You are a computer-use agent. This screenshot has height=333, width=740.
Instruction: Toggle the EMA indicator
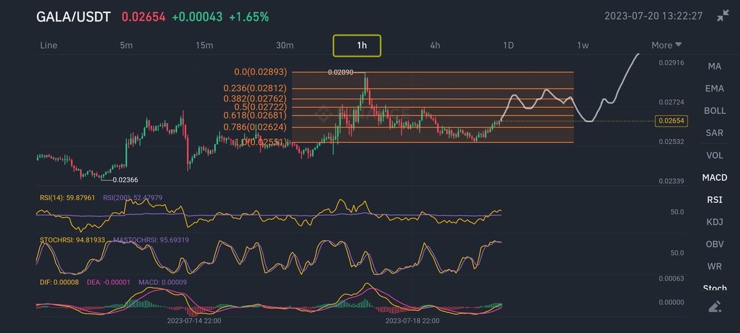click(x=714, y=88)
